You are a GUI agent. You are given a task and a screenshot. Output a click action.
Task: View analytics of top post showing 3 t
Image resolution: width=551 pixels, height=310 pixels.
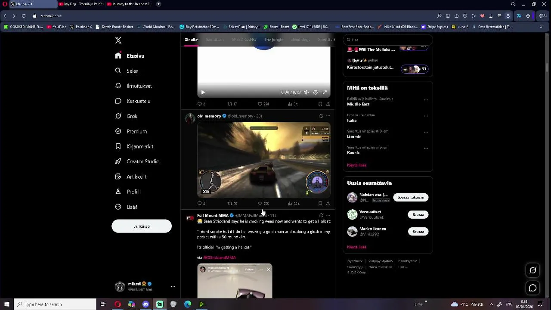click(293, 104)
